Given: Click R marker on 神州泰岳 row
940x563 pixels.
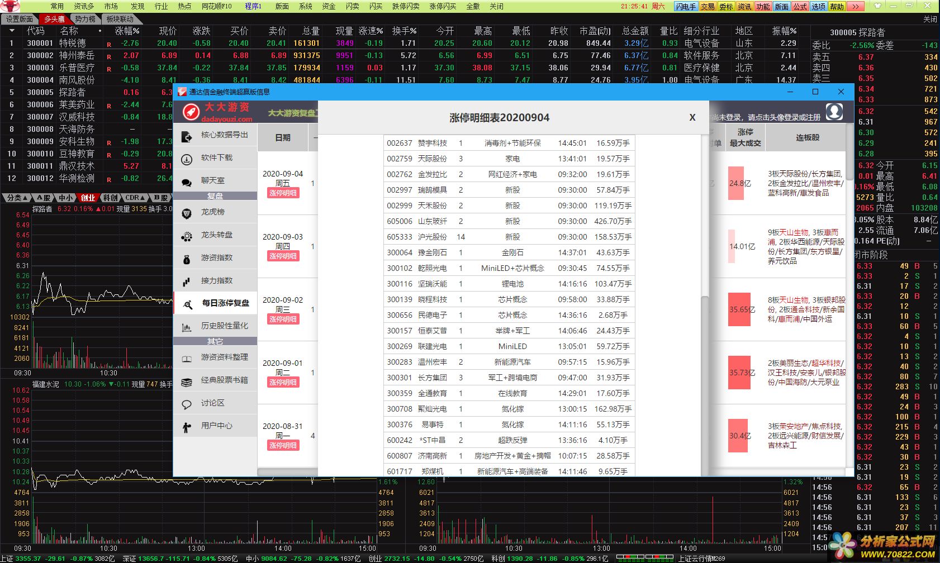Looking at the screenshot, I should click(x=109, y=56).
